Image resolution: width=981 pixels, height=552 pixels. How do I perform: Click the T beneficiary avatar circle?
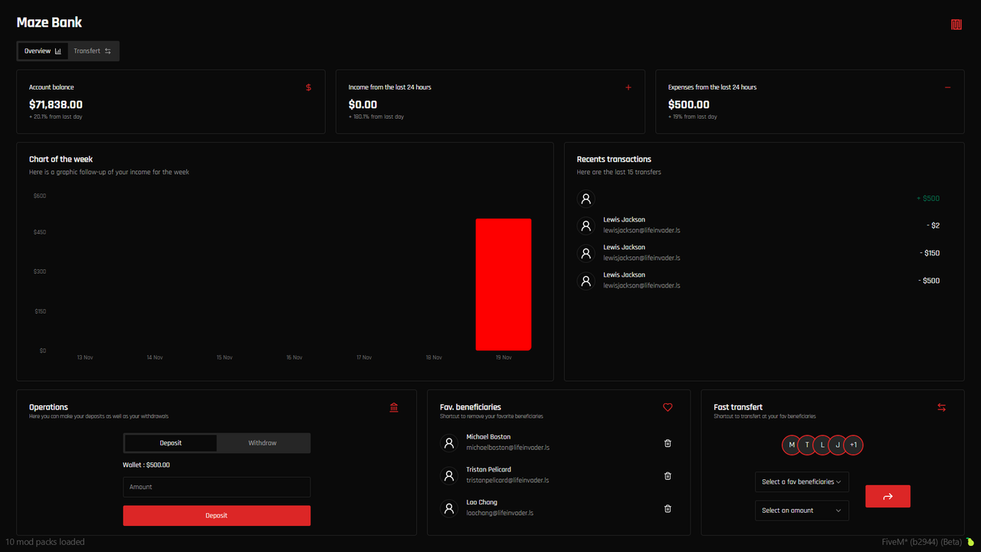click(x=807, y=445)
